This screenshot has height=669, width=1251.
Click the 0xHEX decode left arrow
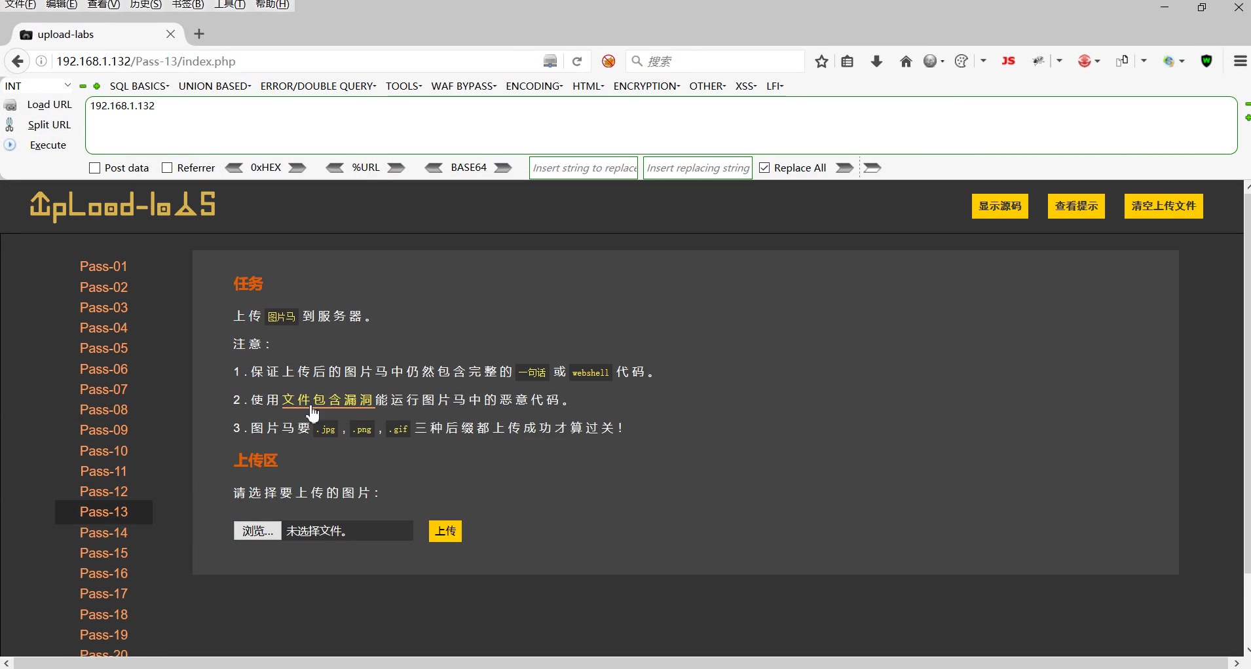click(234, 168)
